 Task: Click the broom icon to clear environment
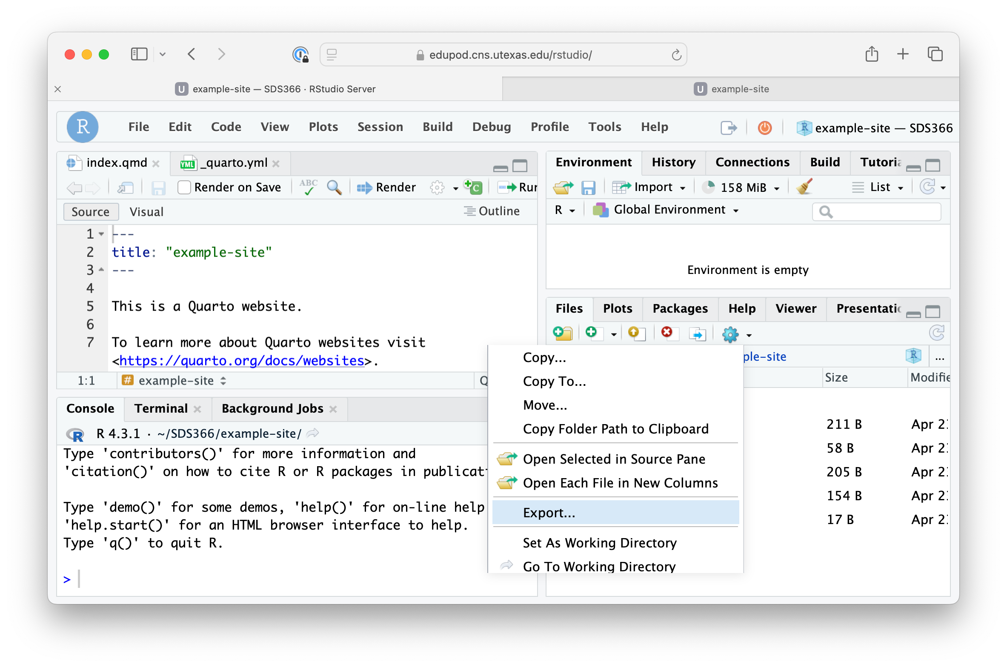point(804,187)
